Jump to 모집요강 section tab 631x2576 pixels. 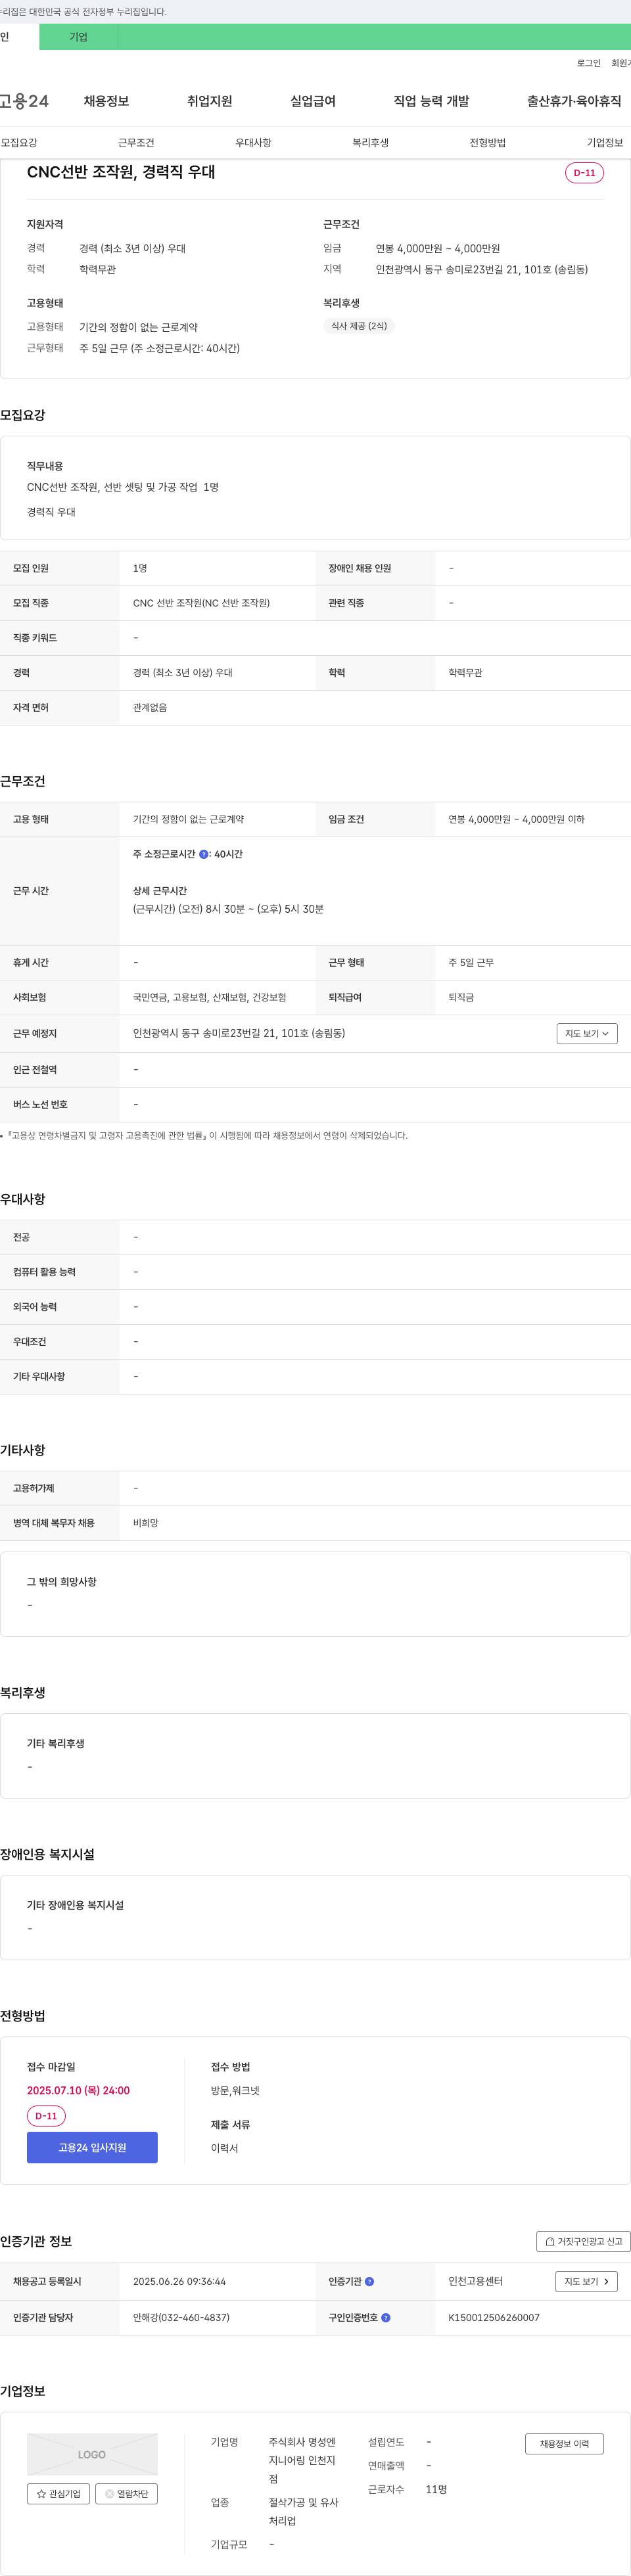[19, 143]
